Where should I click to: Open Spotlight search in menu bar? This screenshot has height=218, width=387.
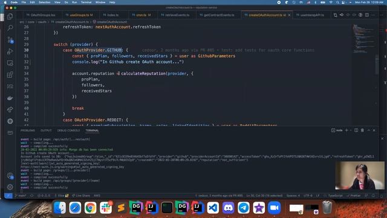click(337, 2)
